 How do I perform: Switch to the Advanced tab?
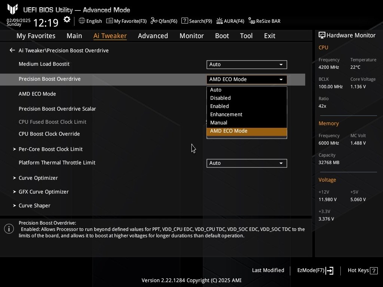tap(153, 36)
